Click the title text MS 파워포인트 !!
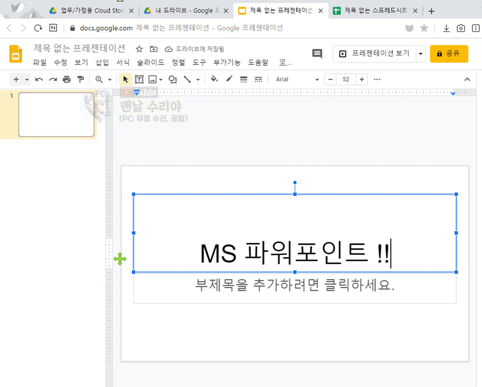The image size is (482, 387). pos(294,253)
